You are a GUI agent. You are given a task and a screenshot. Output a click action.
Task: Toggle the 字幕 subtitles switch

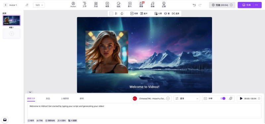click(x=223, y=98)
